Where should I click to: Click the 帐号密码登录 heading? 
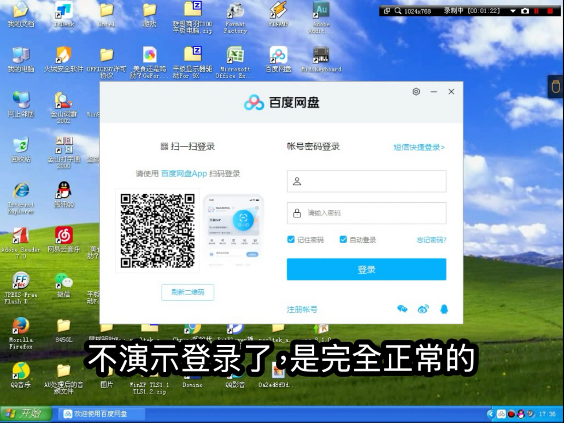313,146
